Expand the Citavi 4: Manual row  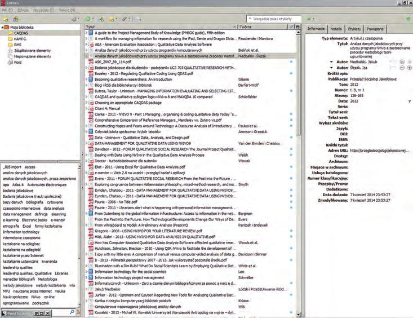(86, 108)
